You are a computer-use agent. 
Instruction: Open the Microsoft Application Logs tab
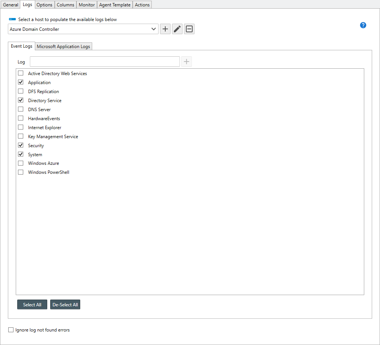coord(63,47)
